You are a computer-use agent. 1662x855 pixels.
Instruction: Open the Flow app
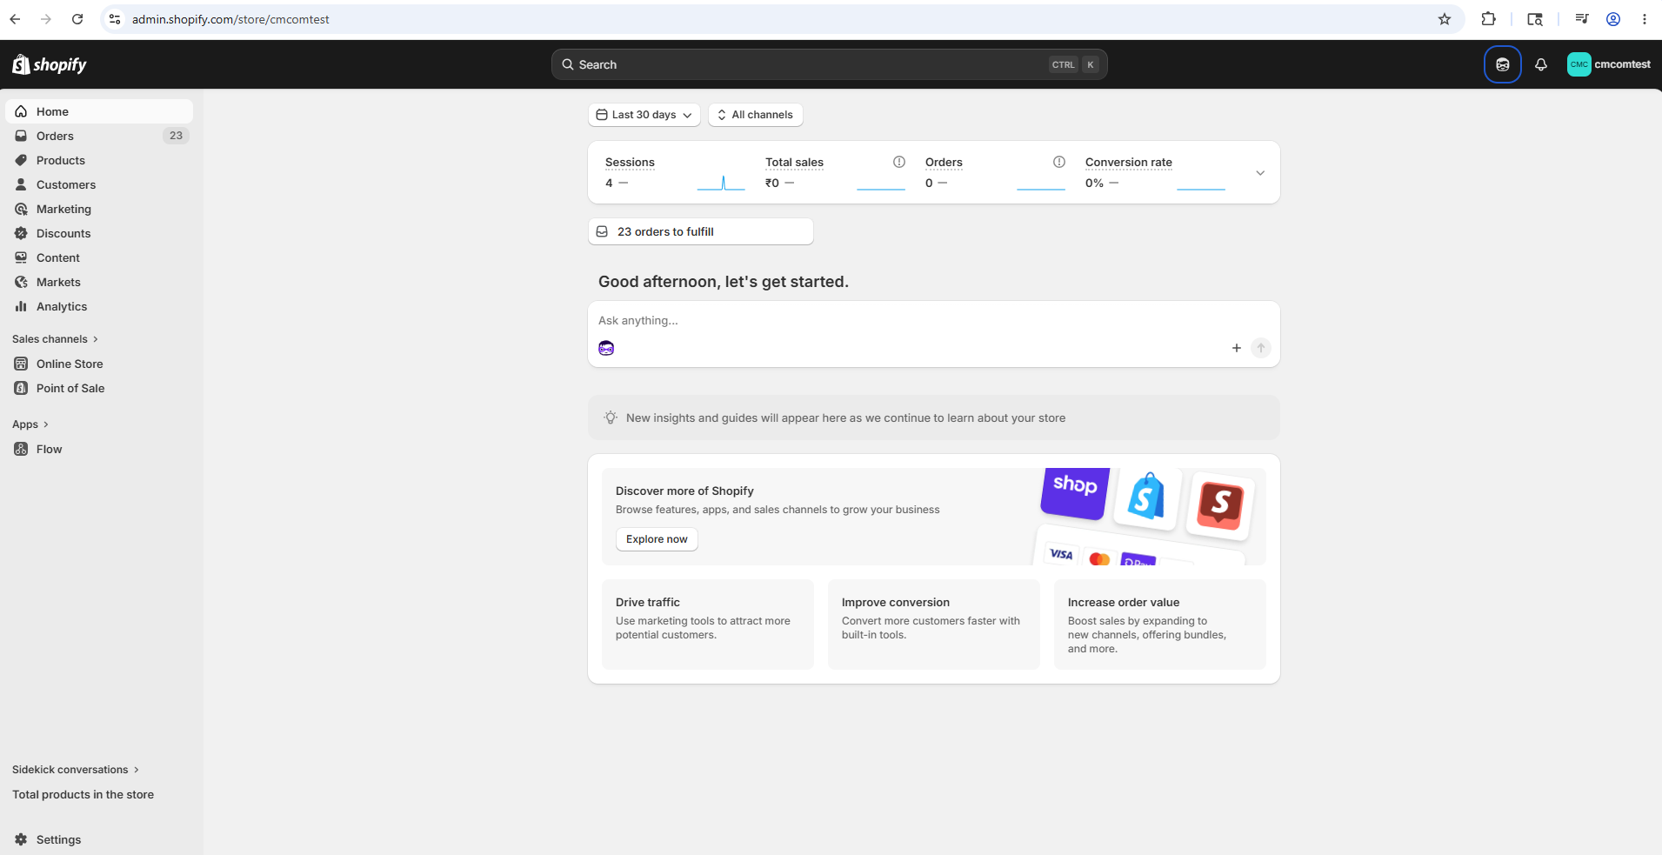click(x=99, y=449)
